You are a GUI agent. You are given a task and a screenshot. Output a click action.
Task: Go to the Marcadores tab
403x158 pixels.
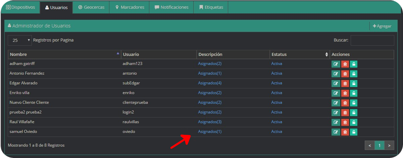click(129, 7)
